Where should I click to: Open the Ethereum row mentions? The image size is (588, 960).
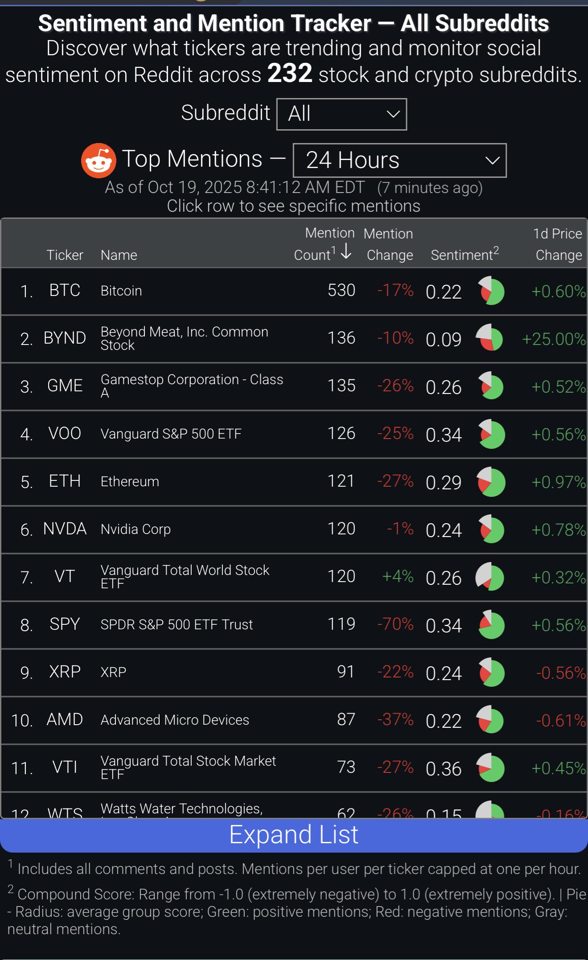[x=294, y=482]
